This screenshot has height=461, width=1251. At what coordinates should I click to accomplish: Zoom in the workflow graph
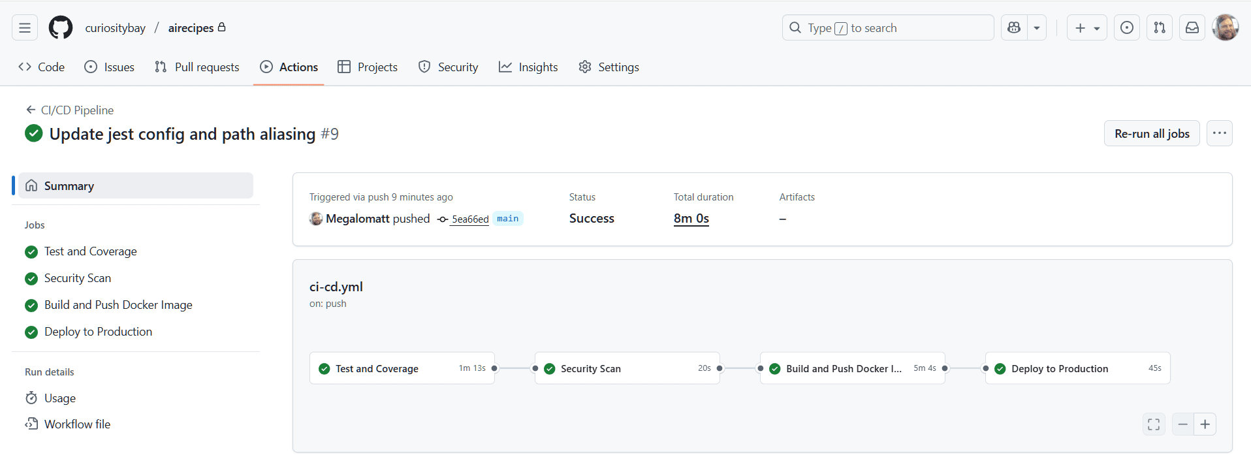click(1205, 424)
